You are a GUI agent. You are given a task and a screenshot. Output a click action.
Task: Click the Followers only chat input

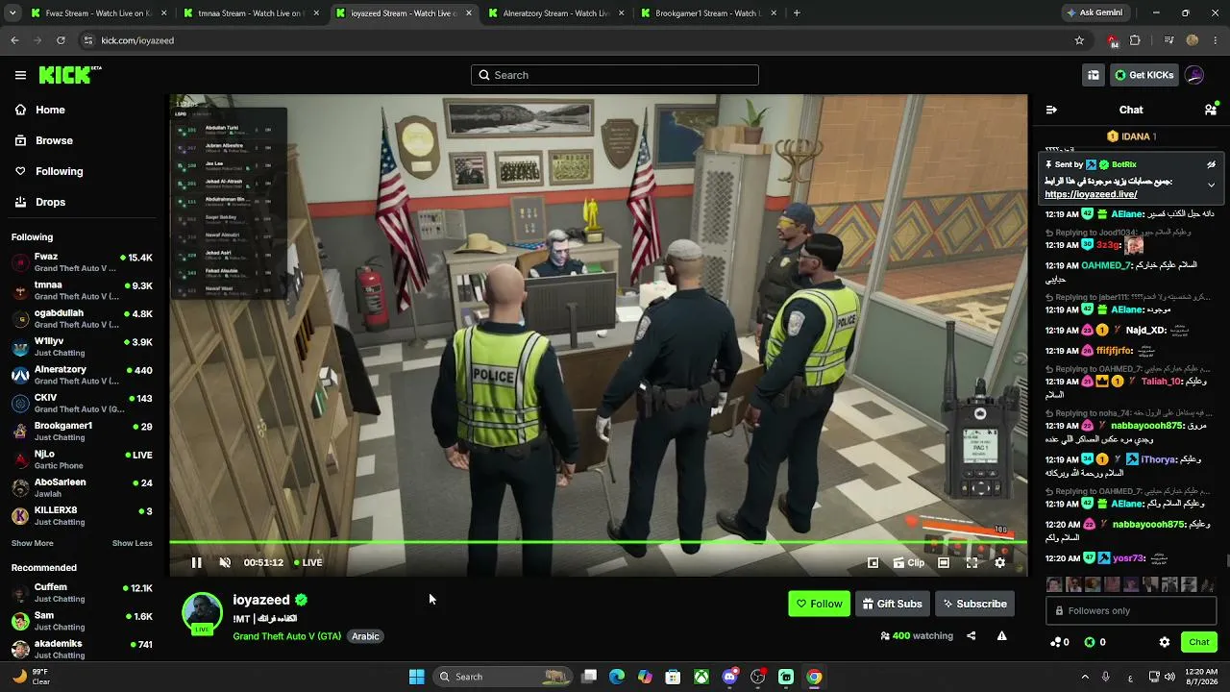(1131, 610)
